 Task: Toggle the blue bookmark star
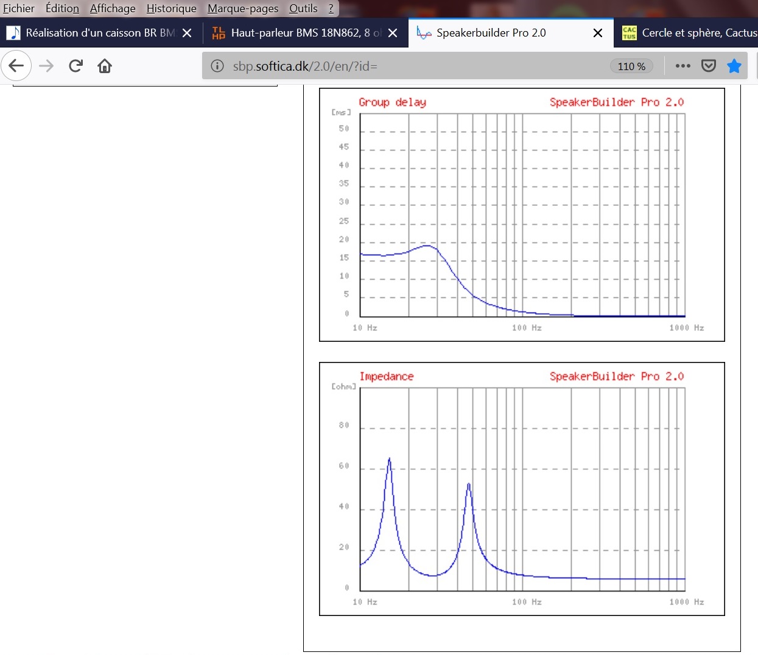point(734,66)
